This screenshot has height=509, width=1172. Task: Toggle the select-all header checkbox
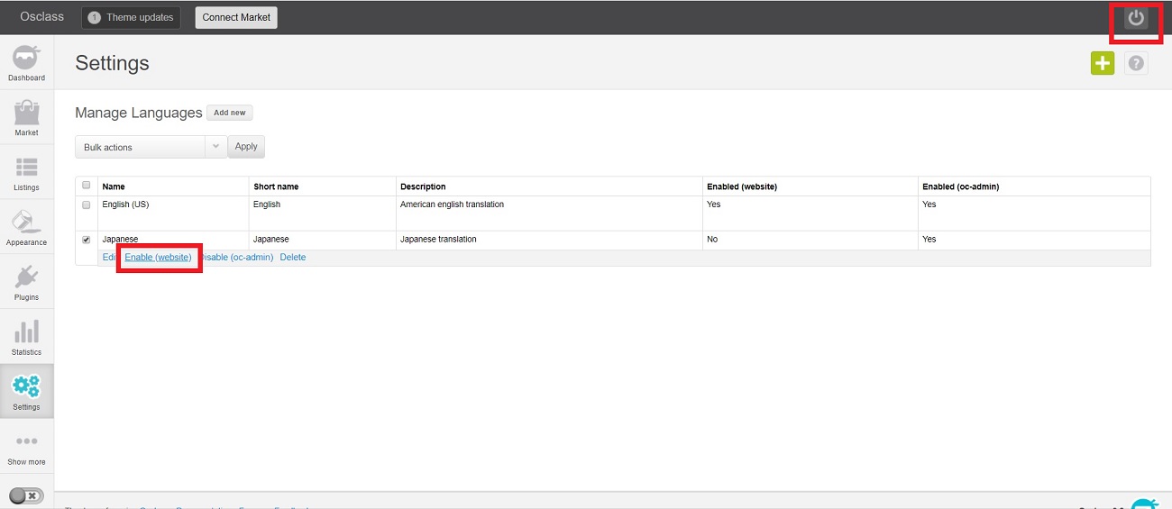tap(87, 186)
